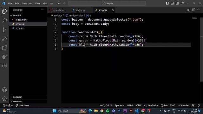Click the Port : 5500 Live Server button
The height and width of the screenshot is (114, 203).
[168, 105]
